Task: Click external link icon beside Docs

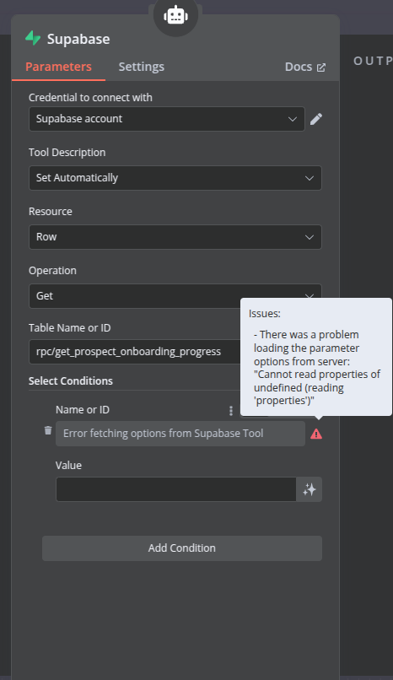Action: point(321,67)
